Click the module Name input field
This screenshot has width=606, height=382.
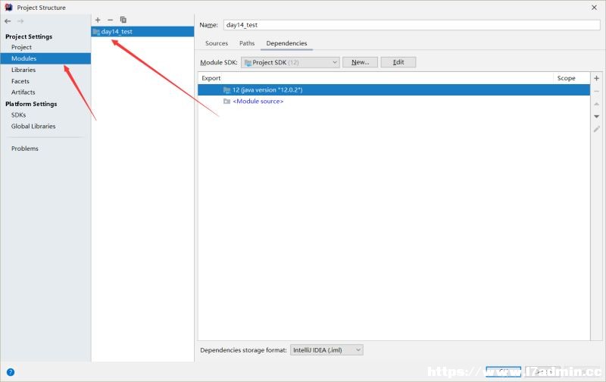tap(411, 25)
